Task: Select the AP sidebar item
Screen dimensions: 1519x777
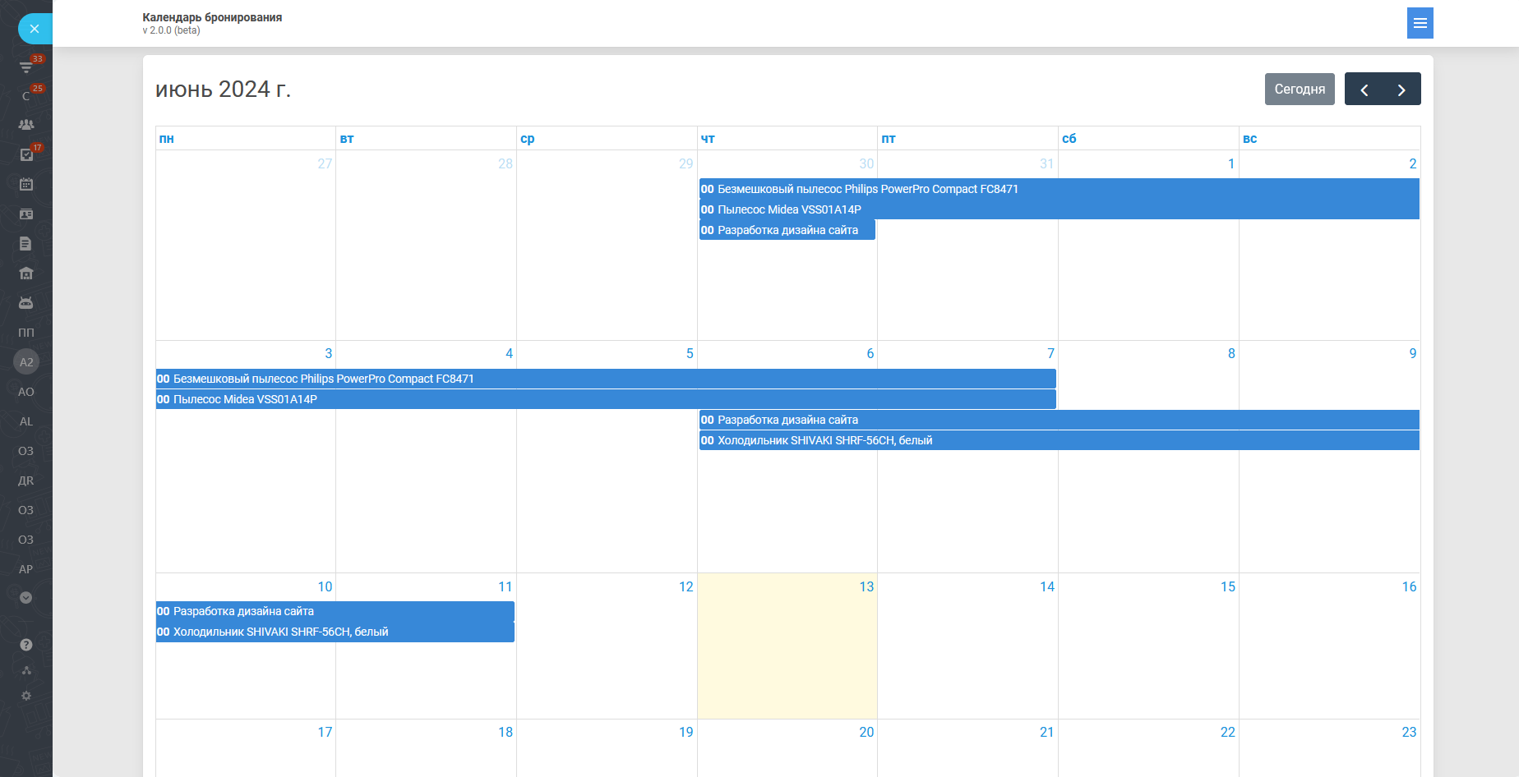Action: click(x=26, y=569)
